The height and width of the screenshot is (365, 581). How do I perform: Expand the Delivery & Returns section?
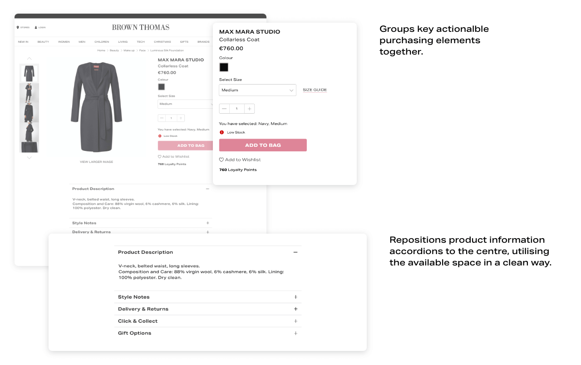point(295,309)
